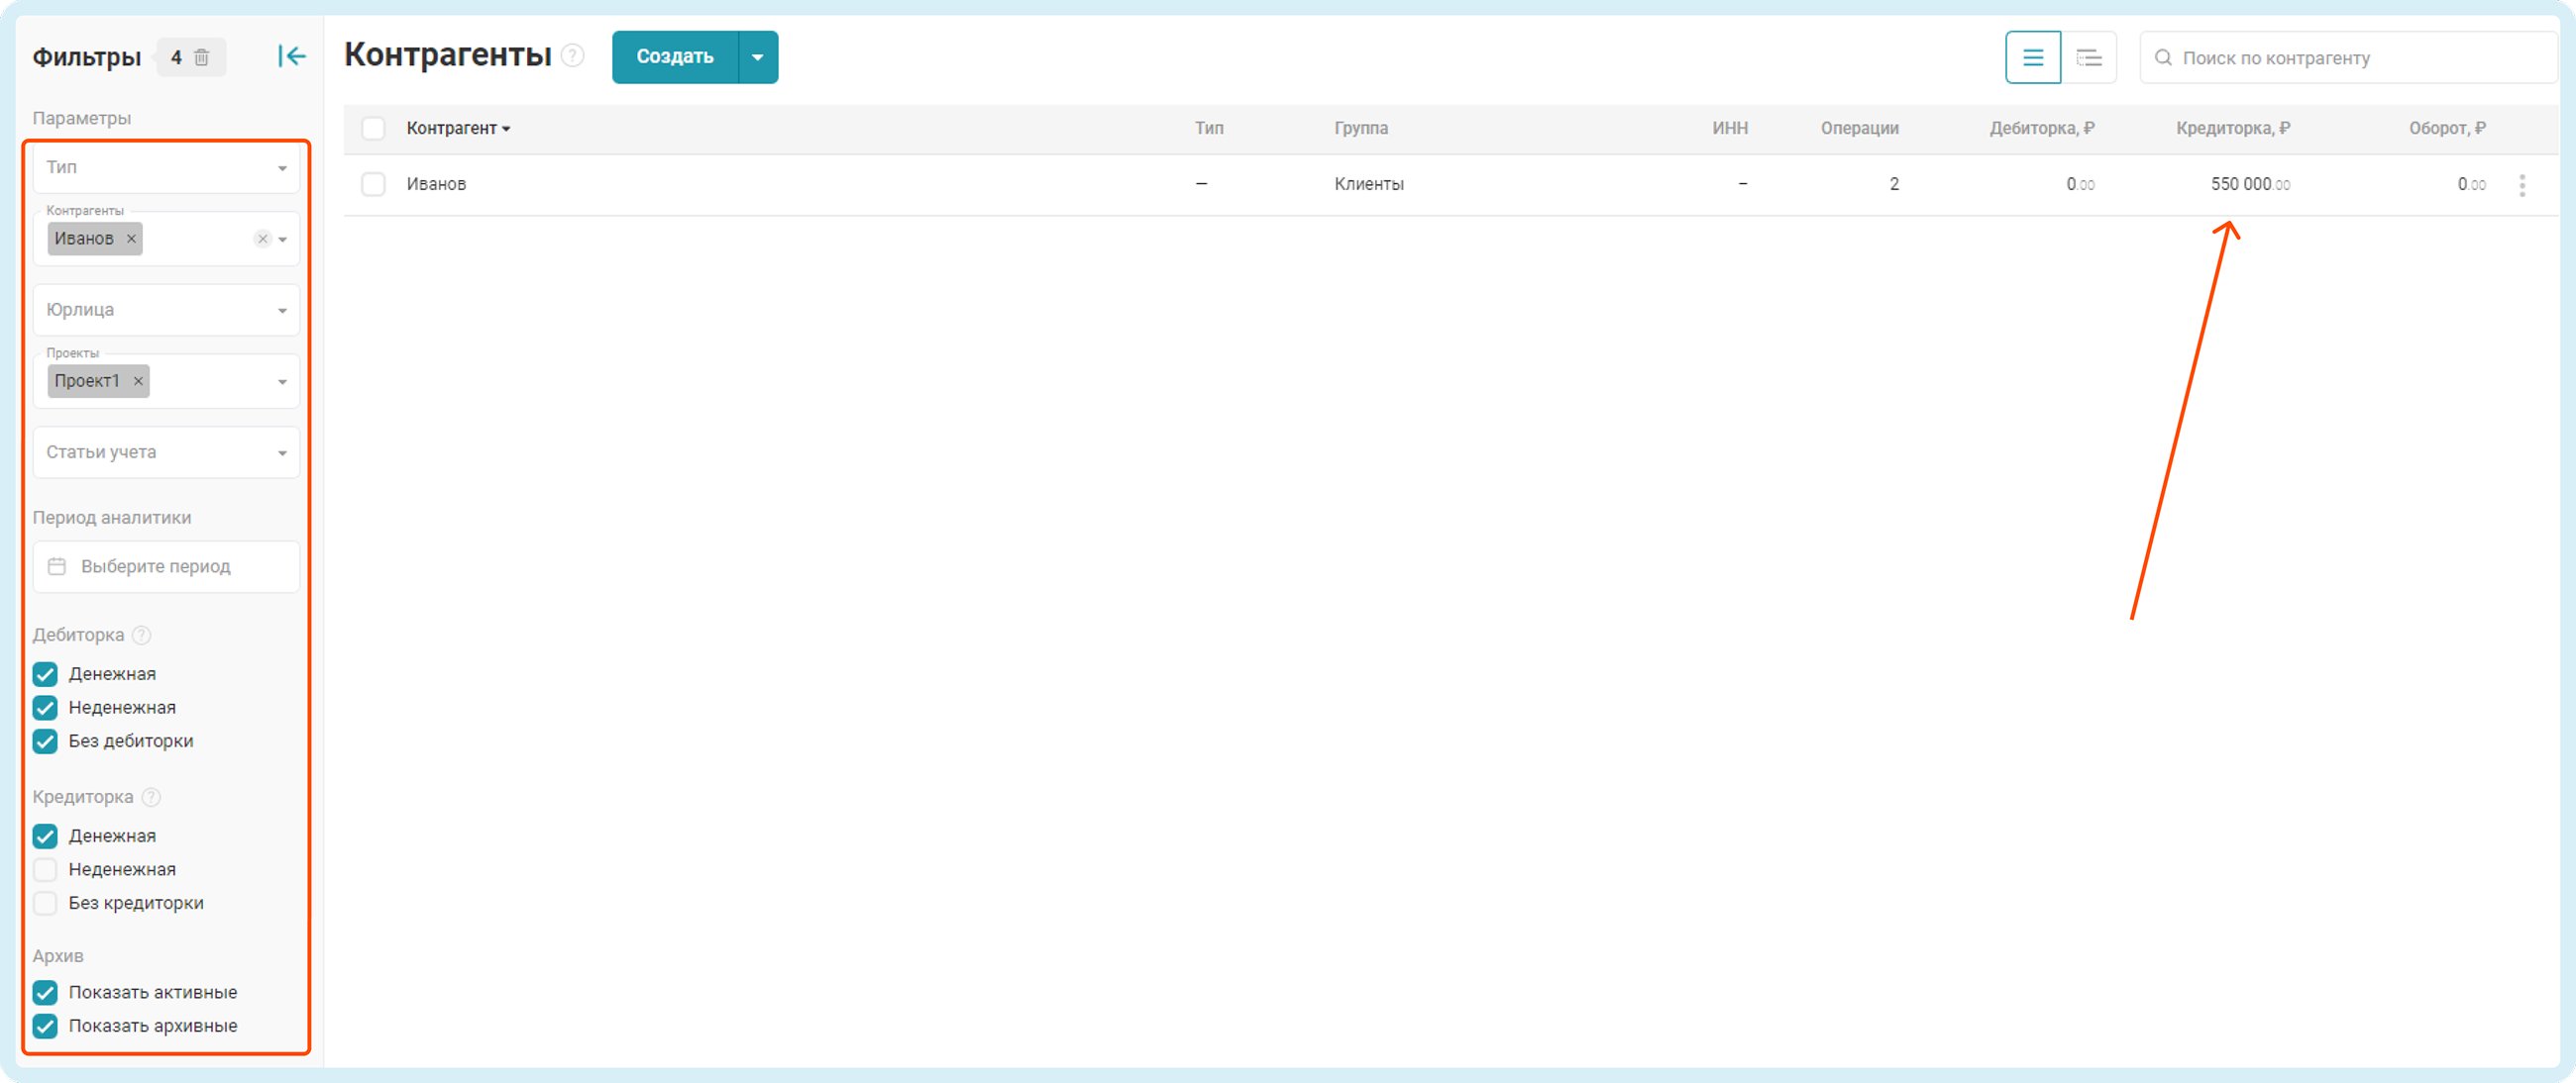Open the Статьи учета dropdown

[x=166, y=452]
